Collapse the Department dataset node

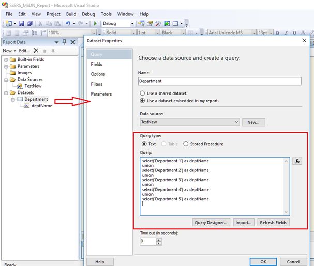(13, 99)
